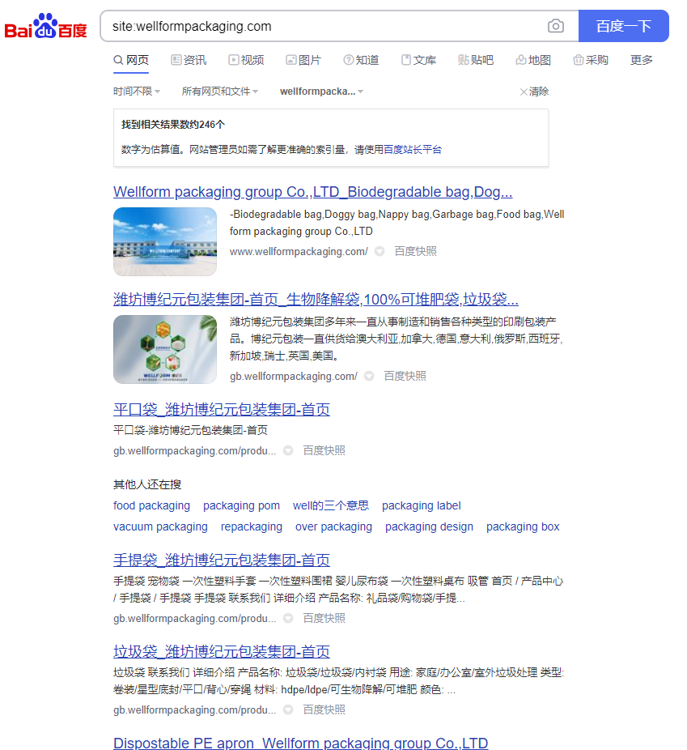Open www.wellformpackaging.com/ URL link
The image size is (687, 750).
(x=299, y=252)
